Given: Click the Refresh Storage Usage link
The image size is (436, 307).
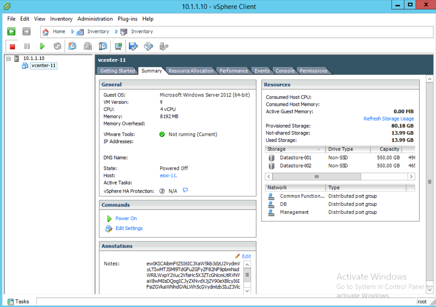Looking at the screenshot, I should 389,118.
